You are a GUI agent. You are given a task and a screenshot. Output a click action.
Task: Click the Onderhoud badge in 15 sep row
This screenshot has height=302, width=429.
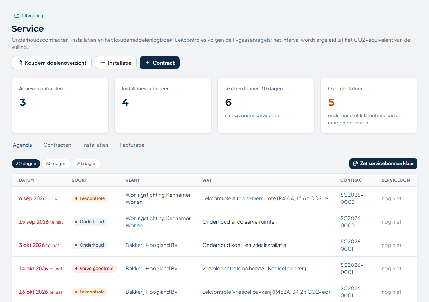tap(90, 222)
